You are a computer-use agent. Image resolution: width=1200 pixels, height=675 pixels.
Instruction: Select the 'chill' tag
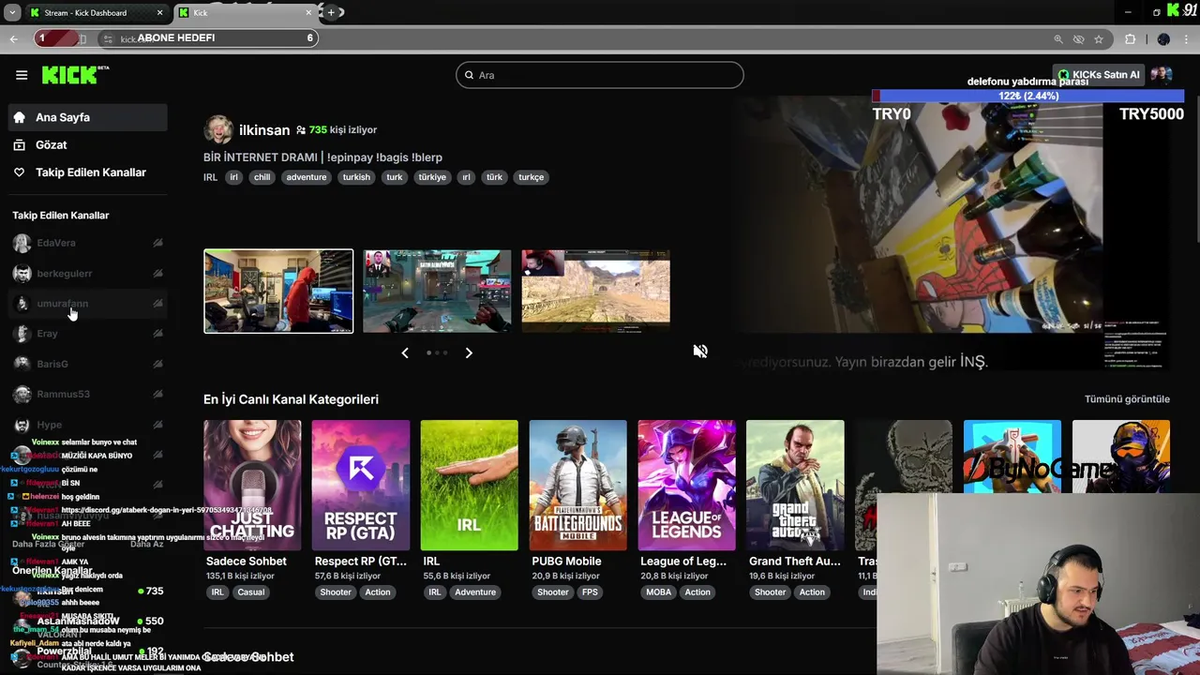click(262, 177)
